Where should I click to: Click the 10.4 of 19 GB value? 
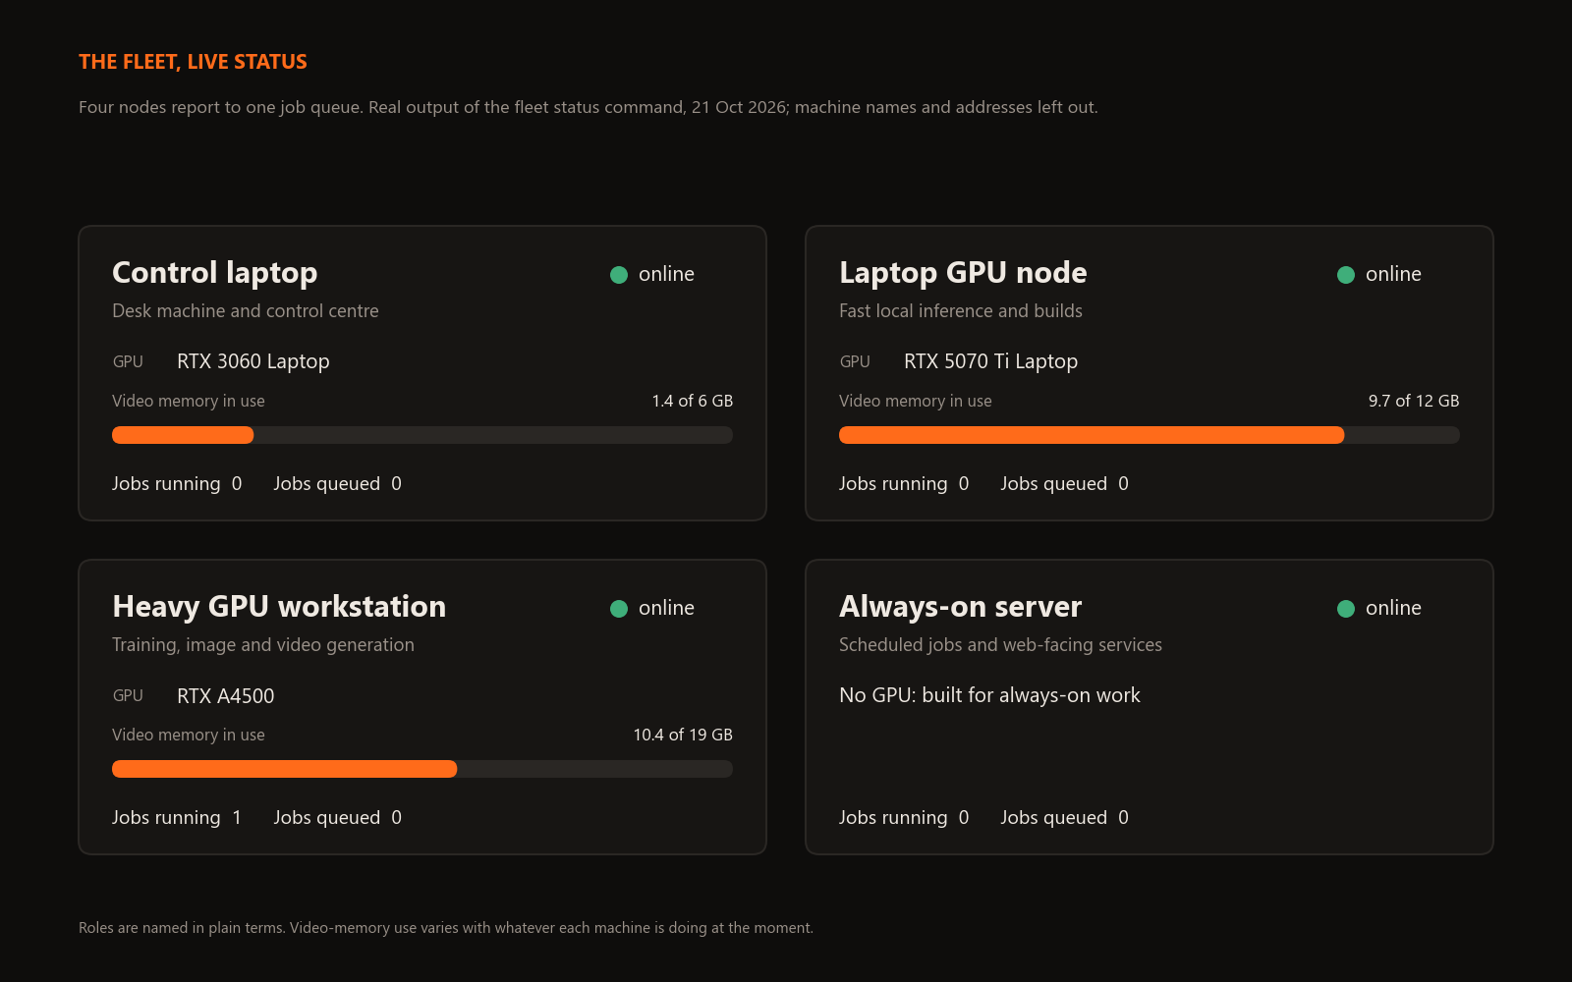tap(683, 735)
